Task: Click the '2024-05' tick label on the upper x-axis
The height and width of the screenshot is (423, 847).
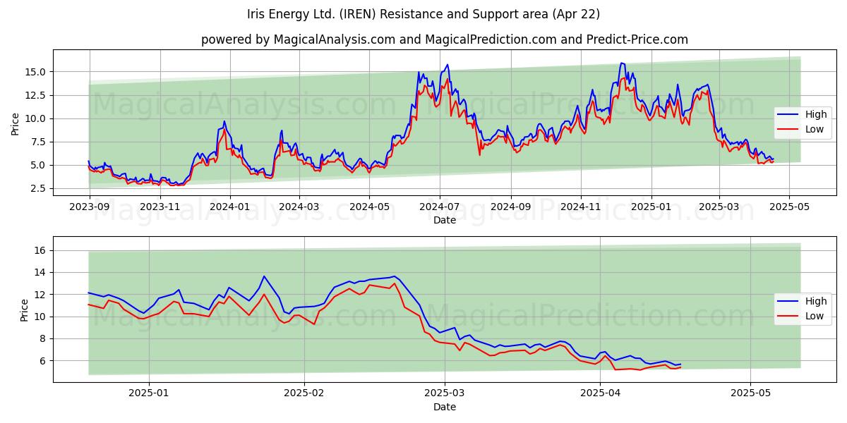Action: pos(370,207)
